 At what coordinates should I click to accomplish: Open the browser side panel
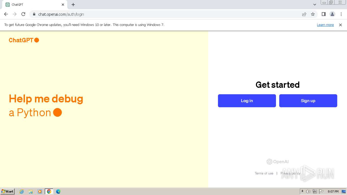tap(323, 14)
